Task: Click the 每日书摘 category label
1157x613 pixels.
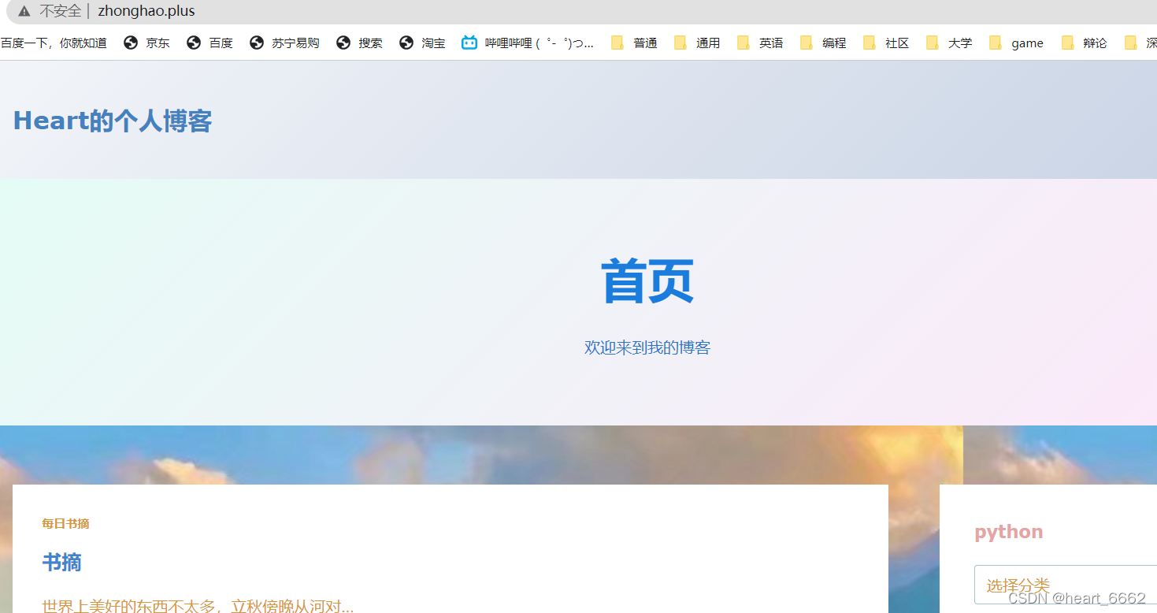Action: click(65, 523)
